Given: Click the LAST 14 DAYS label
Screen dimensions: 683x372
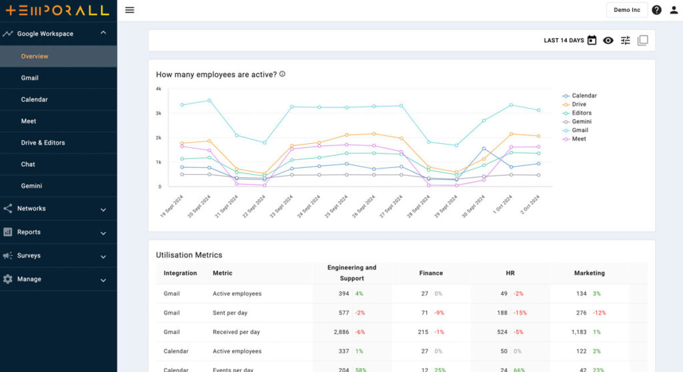Looking at the screenshot, I should [x=564, y=41].
